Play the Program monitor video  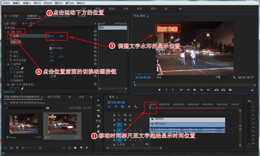pos(195,90)
